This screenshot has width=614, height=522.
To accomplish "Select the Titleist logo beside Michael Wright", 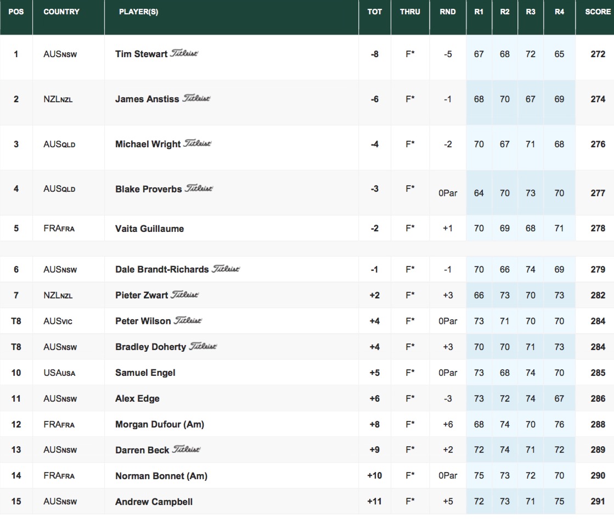I will point(197,143).
